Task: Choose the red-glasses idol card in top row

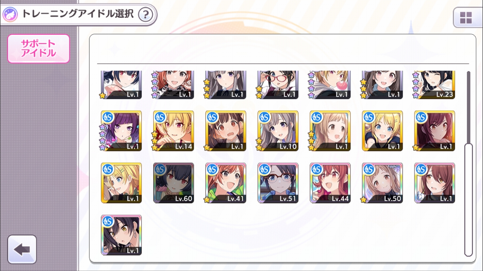Action: pyautogui.click(x=278, y=85)
